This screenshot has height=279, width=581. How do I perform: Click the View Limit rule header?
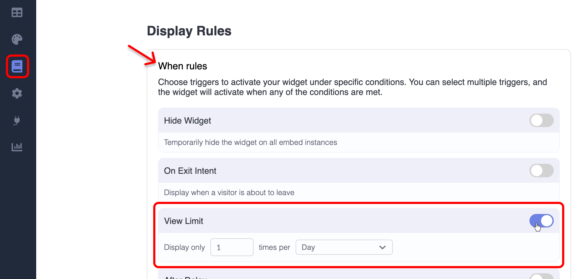(184, 221)
